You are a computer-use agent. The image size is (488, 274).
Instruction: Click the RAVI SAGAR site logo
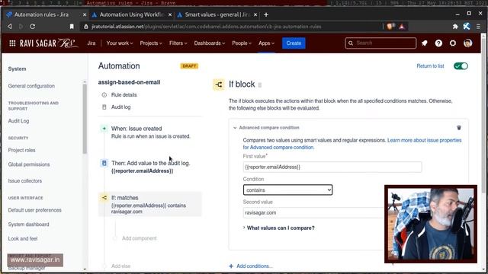(49, 43)
